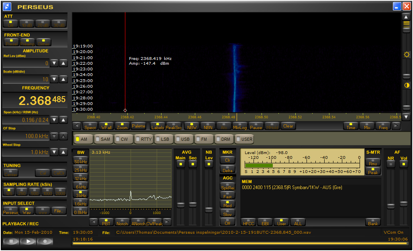Select Perseus as input source
This screenshot has height=251, width=413.
[x=10, y=211]
